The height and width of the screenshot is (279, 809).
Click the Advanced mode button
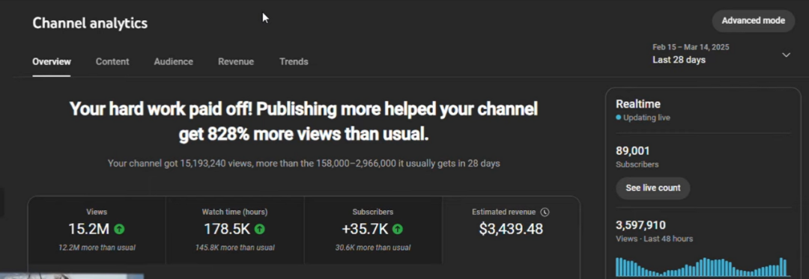tap(754, 21)
